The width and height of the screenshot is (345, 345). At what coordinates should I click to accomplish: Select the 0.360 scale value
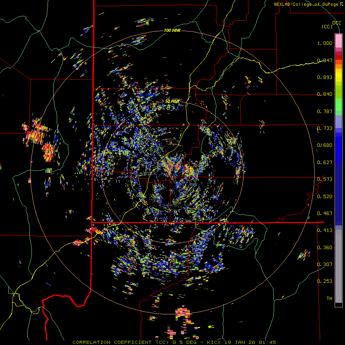coord(325,247)
